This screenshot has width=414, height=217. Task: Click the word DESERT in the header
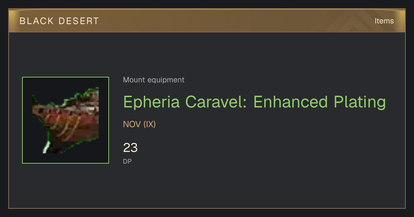[x=79, y=21]
